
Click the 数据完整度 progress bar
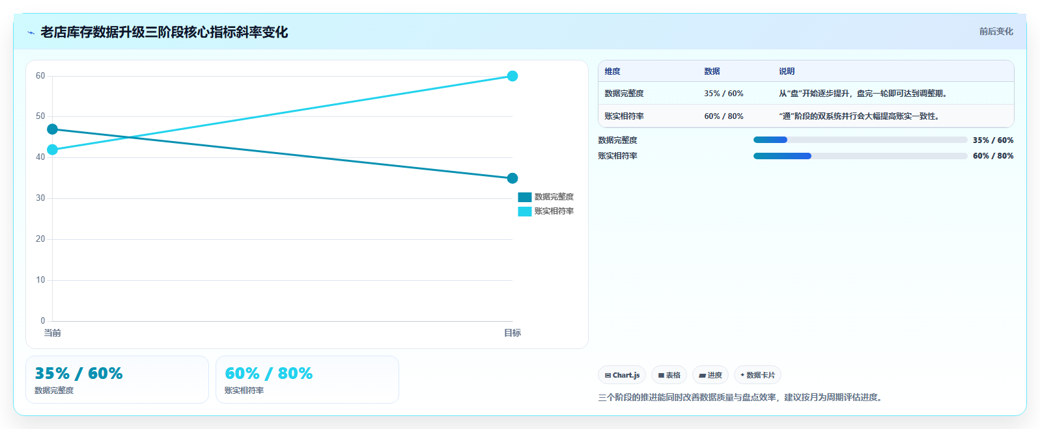tap(860, 140)
